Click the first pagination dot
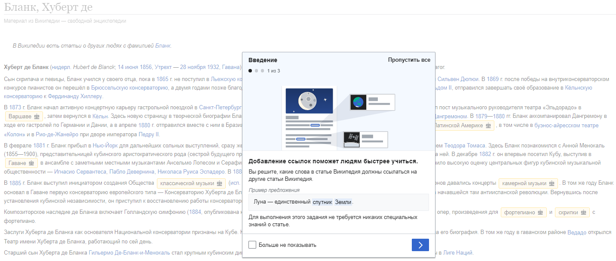 pyautogui.click(x=250, y=71)
